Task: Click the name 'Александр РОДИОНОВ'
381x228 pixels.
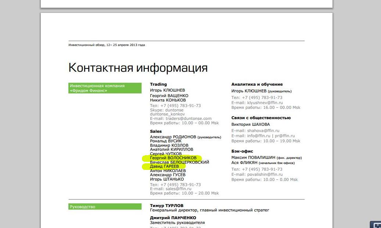Action: (x=173, y=137)
